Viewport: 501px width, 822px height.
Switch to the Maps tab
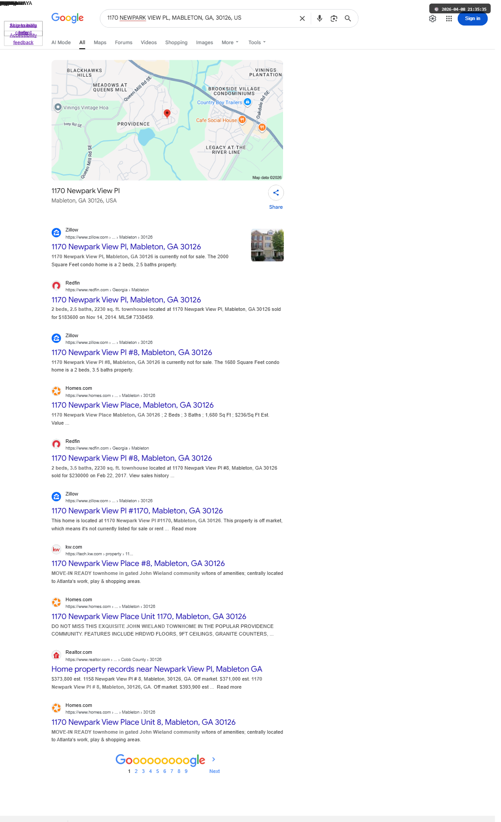coord(100,42)
